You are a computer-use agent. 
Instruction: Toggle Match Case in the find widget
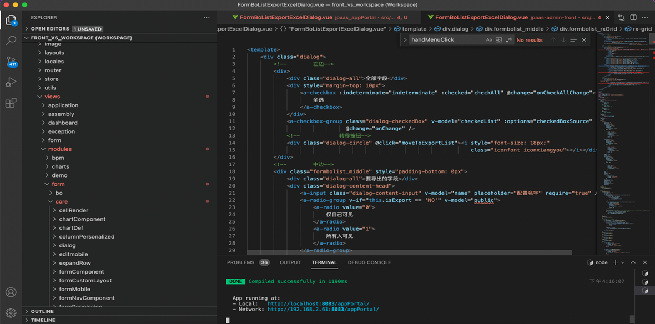pos(488,39)
